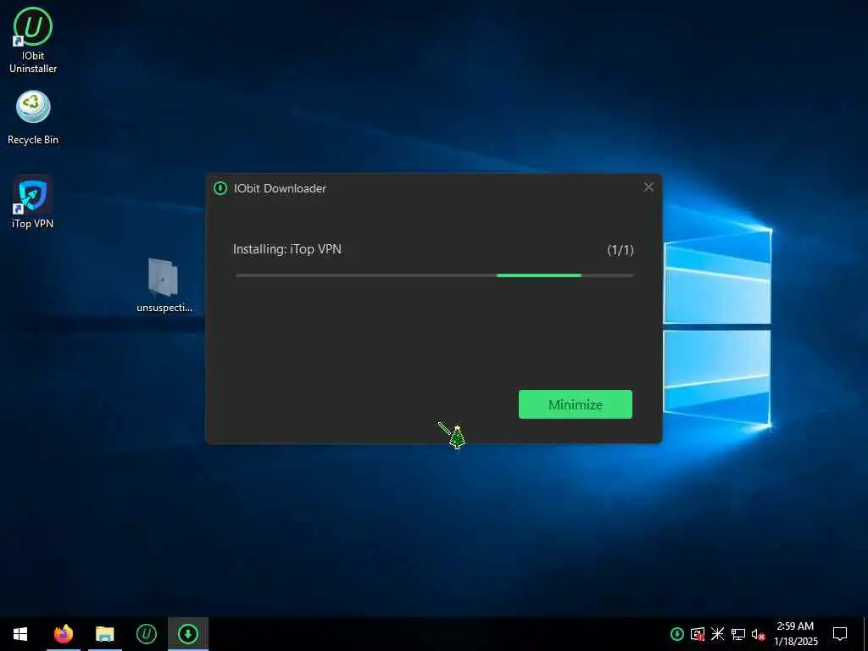
Task: Click the 'Installing: iTop VPN' label
Action: [287, 249]
